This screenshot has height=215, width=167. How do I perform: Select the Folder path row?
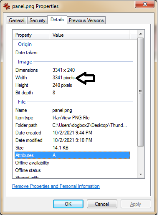click(x=72, y=125)
